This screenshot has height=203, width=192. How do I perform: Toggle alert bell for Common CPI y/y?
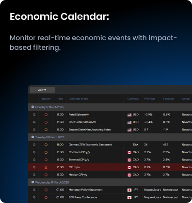[34, 152]
